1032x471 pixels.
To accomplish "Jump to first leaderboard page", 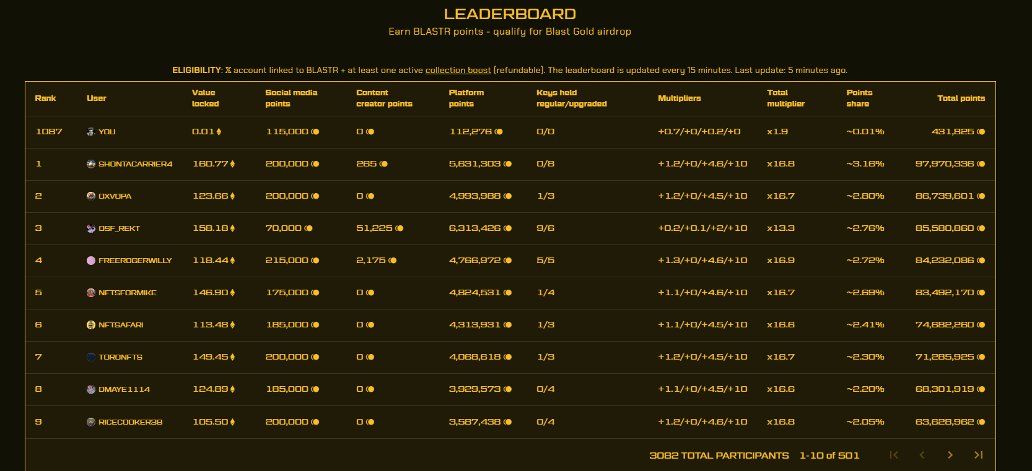I will click(893, 455).
